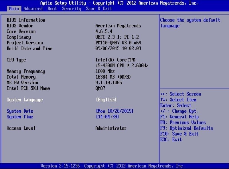Click the Administrator access value

[x=111, y=128]
